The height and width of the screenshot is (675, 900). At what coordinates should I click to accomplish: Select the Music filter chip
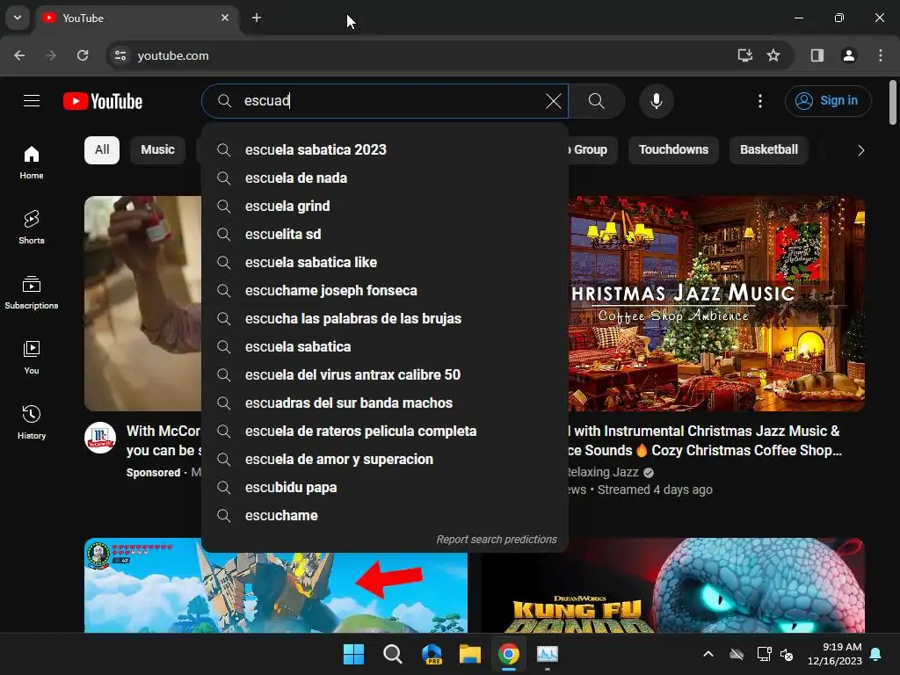158,149
